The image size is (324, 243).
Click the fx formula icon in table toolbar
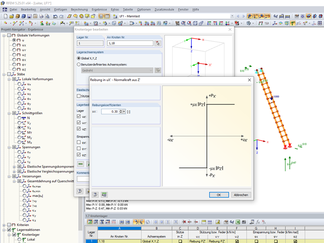(x=257, y=222)
